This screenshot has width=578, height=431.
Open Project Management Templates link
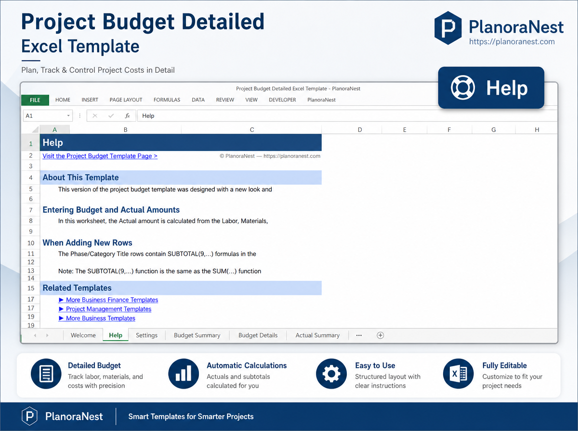(105, 309)
